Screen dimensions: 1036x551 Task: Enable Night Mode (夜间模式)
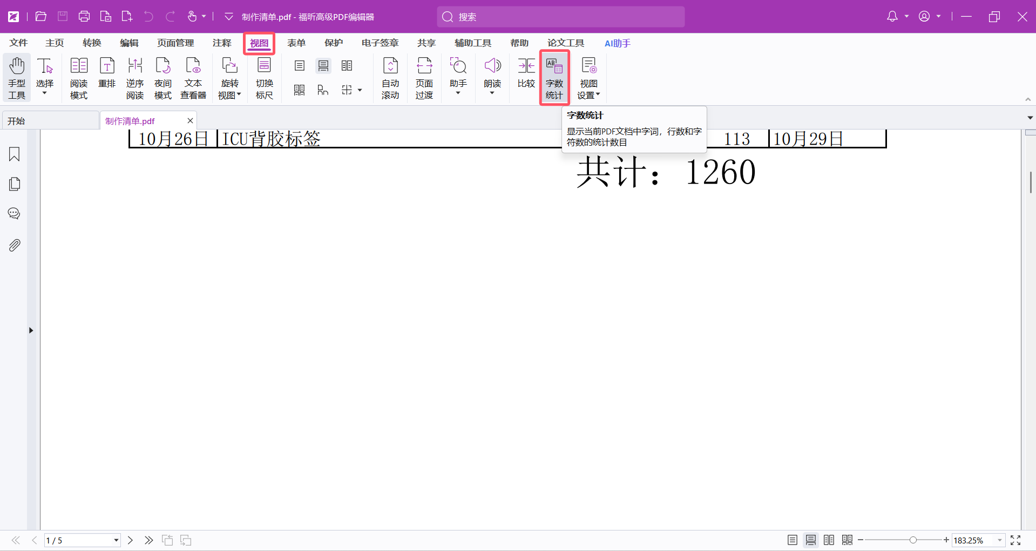[x=162, y=78]
